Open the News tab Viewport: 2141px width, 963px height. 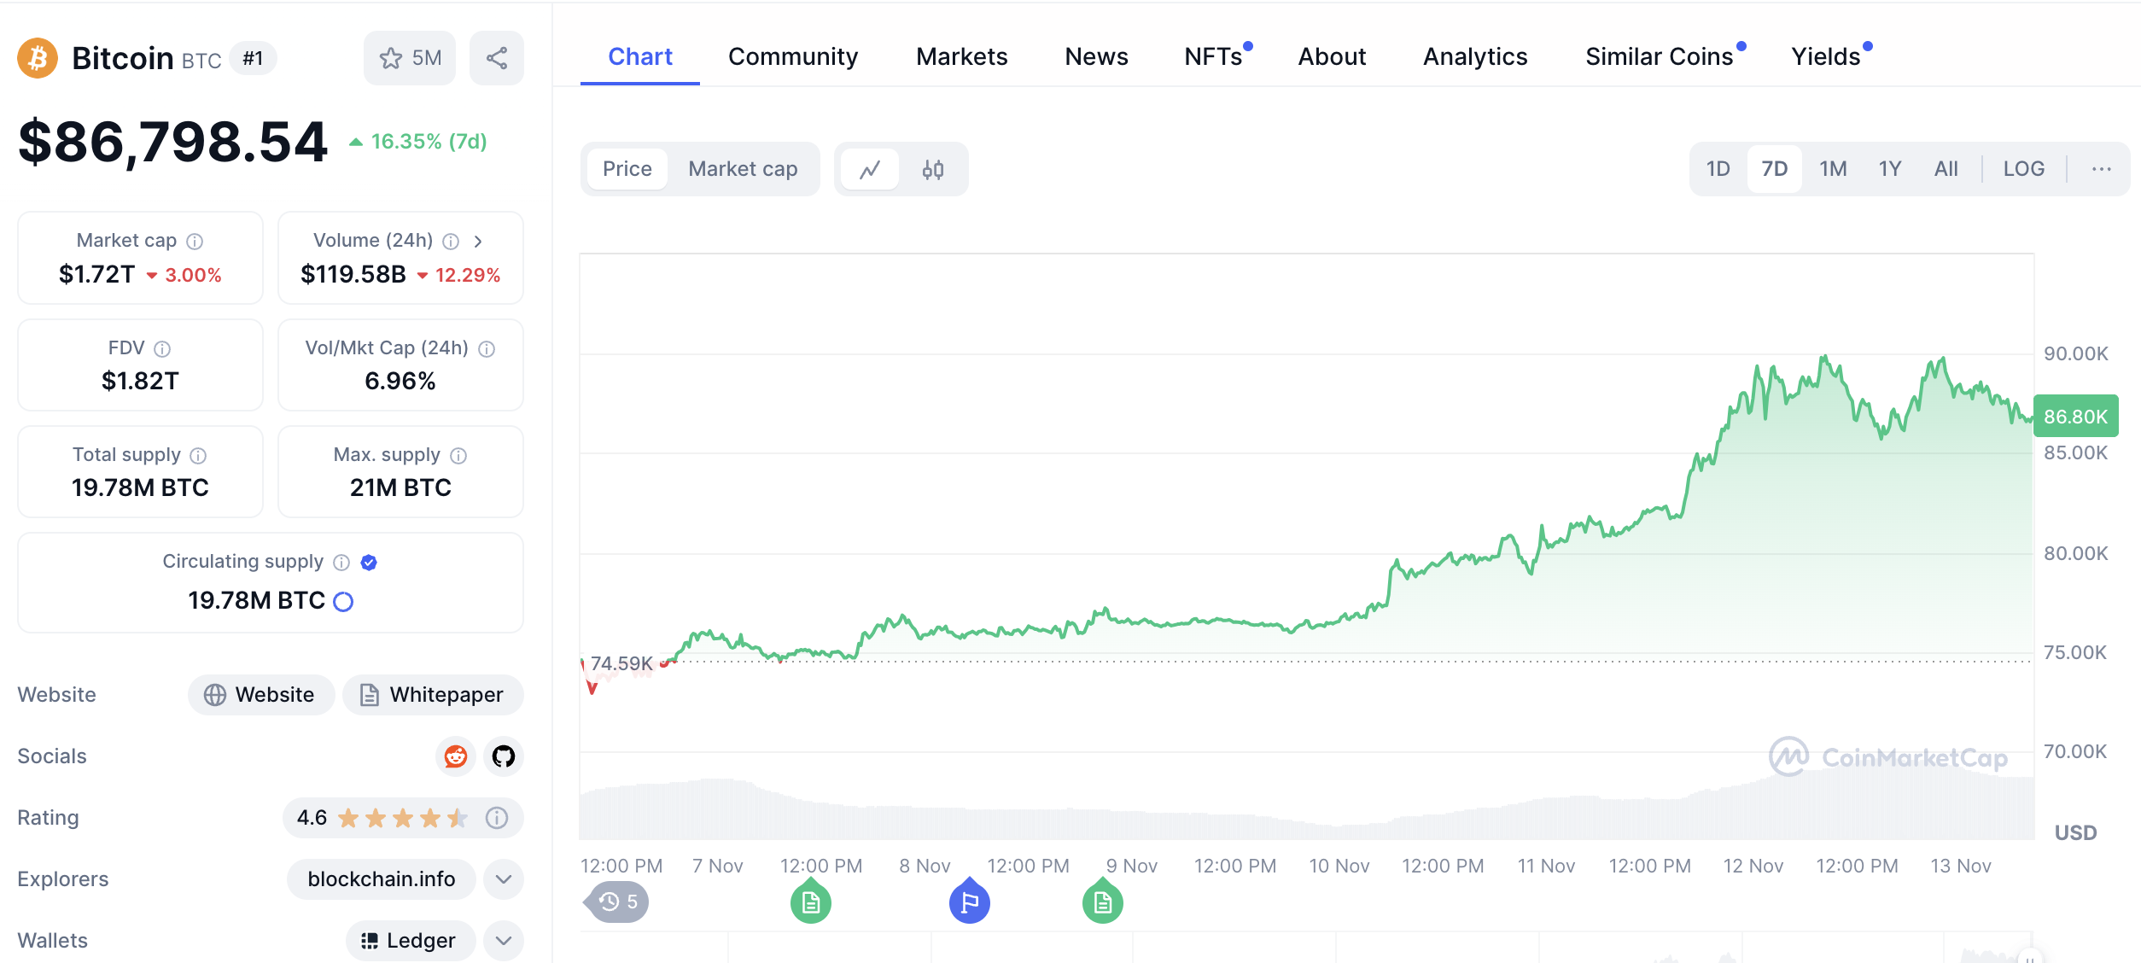click(1097, 56)
